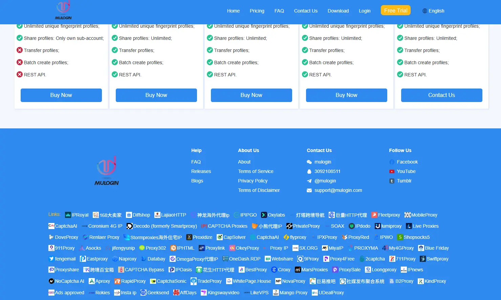Click the Geeksend logo icon
Screen dimensions: 501x300
[x=143, y=293]
